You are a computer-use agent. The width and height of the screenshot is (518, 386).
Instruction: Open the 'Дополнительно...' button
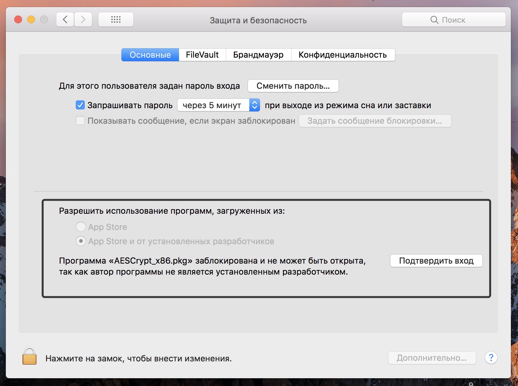(x=432, y=358)
